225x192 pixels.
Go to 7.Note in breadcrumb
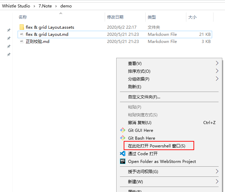pos(45,6)
